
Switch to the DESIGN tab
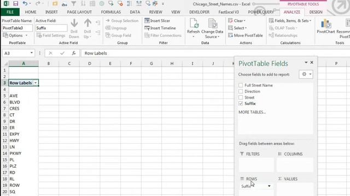[316, 12]
